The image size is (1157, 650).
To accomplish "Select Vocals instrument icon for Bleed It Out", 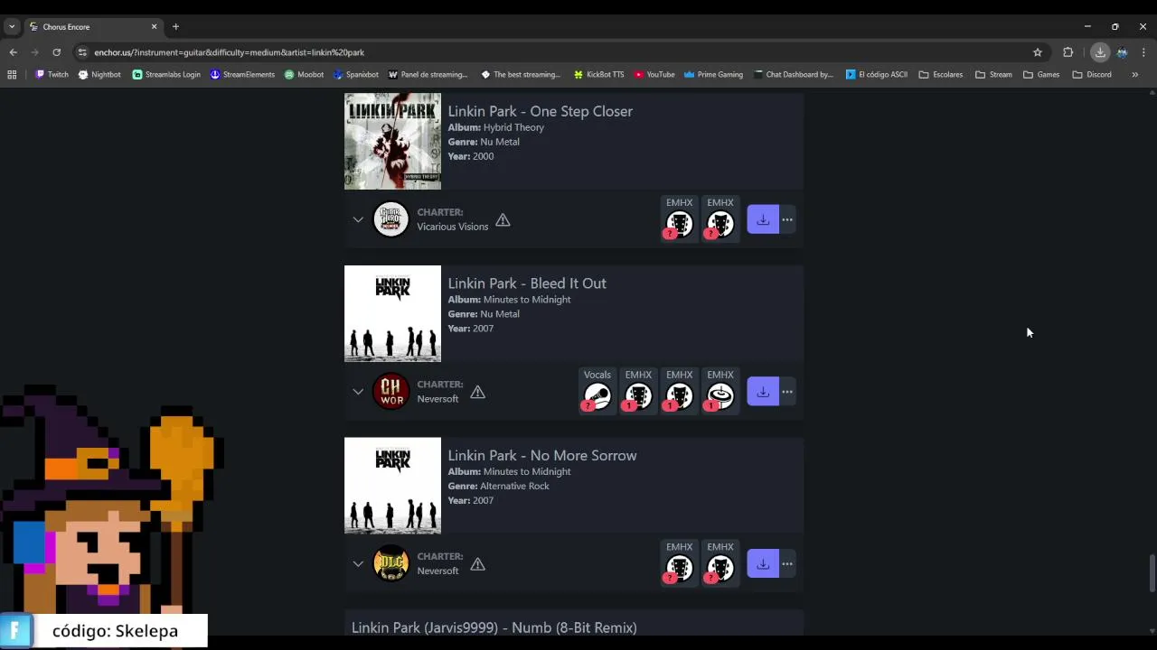I will pyautogui.click(x=597, y=391).
